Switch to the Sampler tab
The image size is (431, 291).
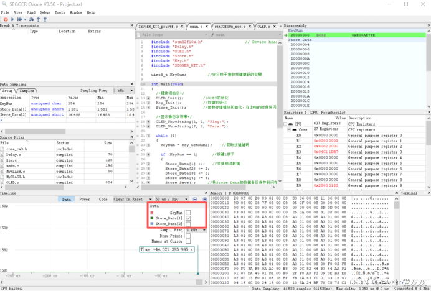tap(27, 91)
